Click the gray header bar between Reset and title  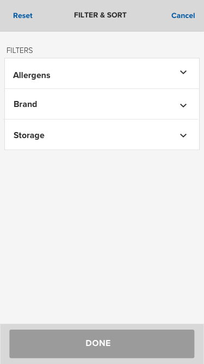[x=53, y=16]
